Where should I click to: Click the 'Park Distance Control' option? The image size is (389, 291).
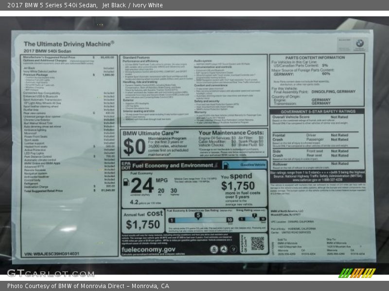pos(69,156)
